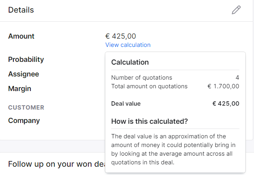Select the € 1.700,00 total value

click(x=223, y=86)
